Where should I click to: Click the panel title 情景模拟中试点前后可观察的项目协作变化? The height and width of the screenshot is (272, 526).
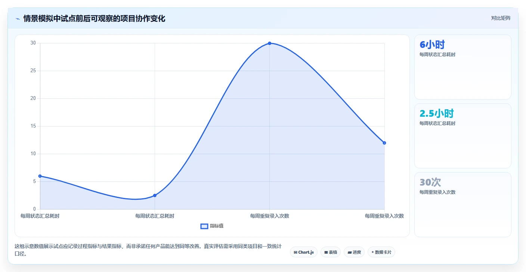tap(94, 18)
